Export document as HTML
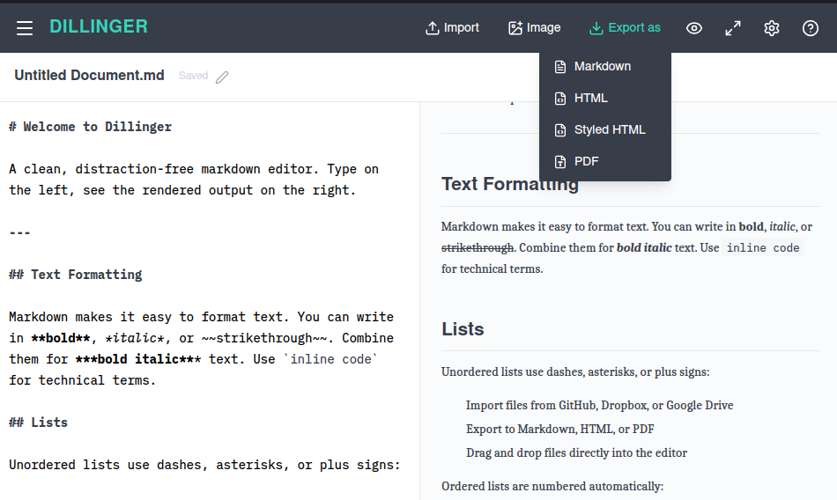The image size is (837, 500). [604, 99]
